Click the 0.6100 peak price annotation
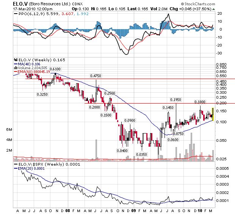 point(55,69)
